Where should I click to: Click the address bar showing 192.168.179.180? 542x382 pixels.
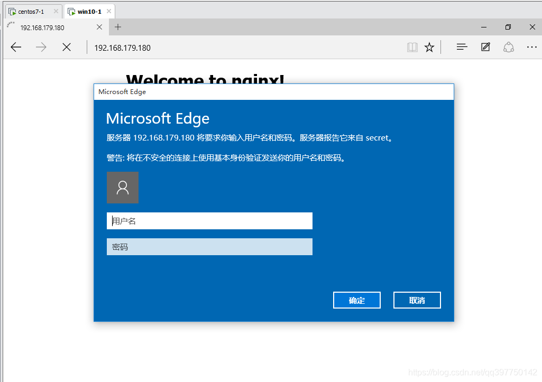point(122,48)
